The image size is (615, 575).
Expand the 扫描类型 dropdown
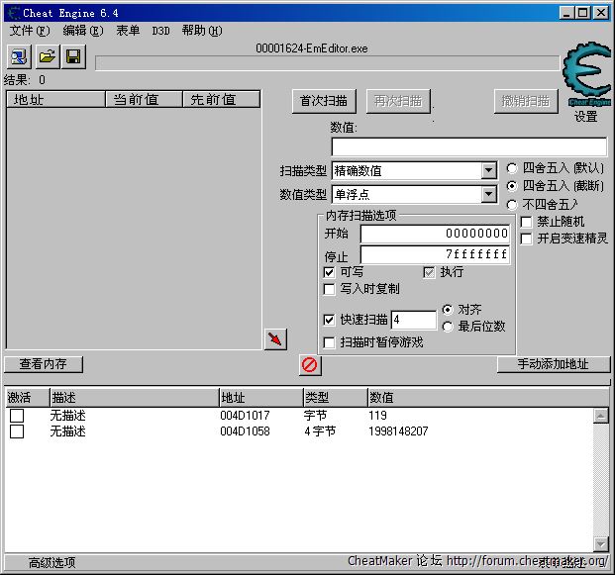[489, 170]
